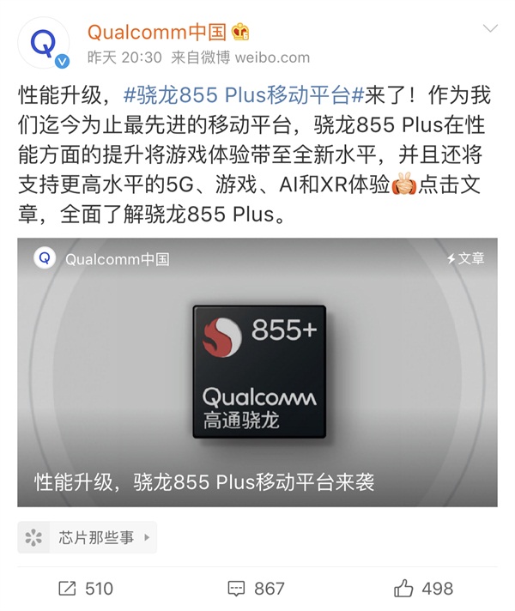
Task: Click the blue verified badge on avatar
Action: (62, 62)
